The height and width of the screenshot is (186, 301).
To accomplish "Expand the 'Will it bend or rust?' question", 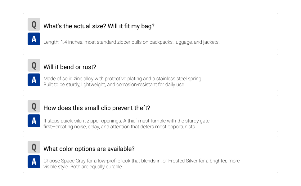I will click(x=70, y=67).
